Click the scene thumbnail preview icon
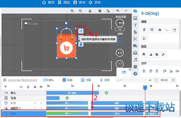This screenshot has width=181, height=118. click(124, 72)
